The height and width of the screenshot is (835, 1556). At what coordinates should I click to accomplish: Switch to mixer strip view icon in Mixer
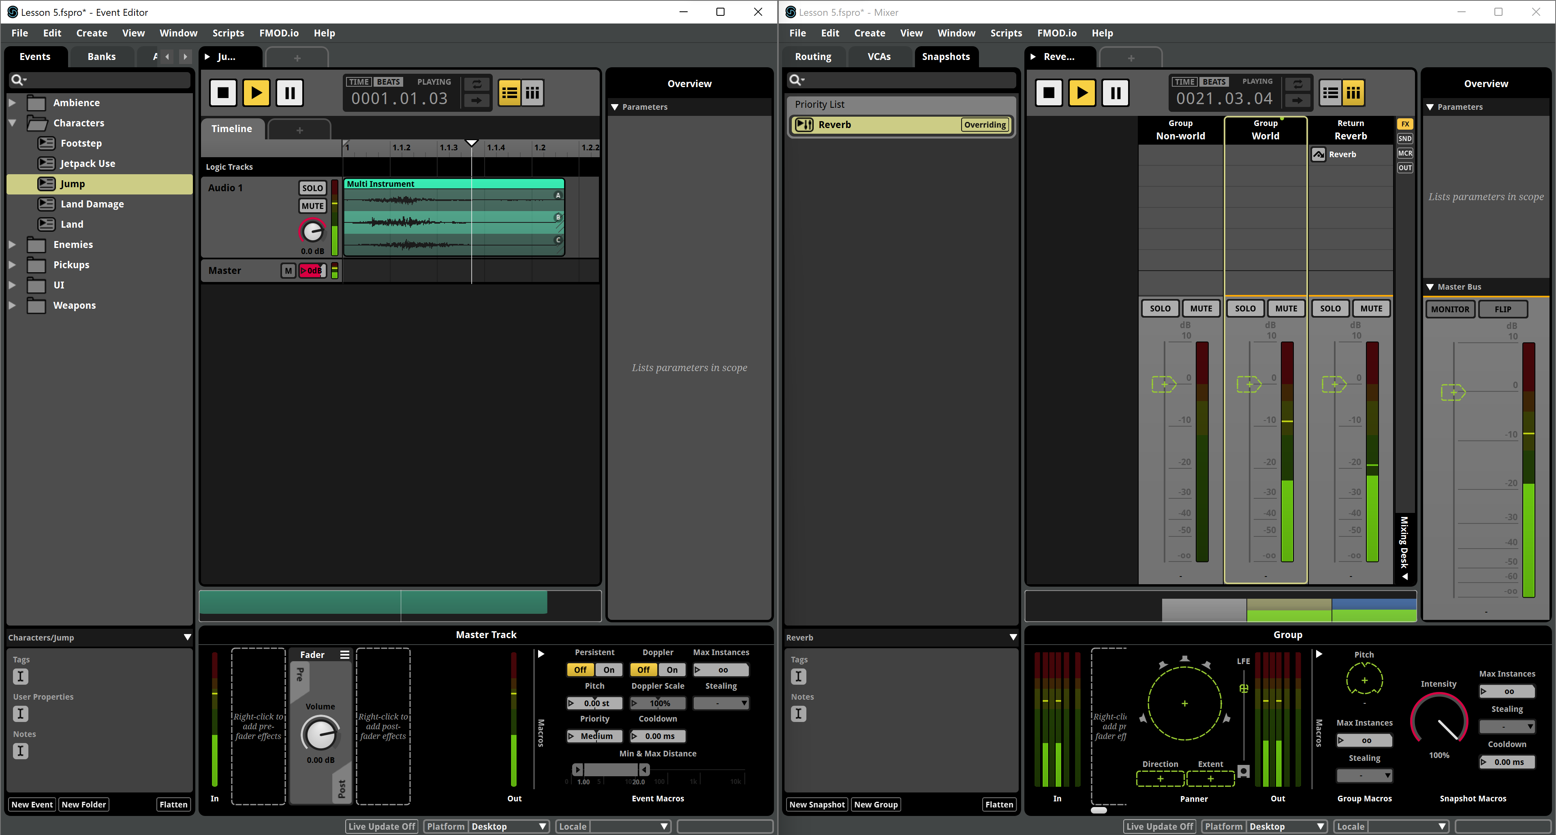click(1354, 93)
